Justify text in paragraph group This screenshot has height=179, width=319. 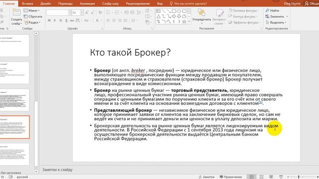(x=125, y=20)
